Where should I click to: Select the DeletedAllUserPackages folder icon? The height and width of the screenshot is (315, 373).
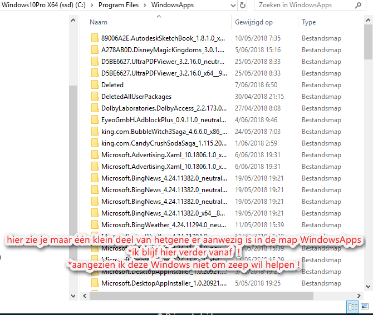click(95, 96)
